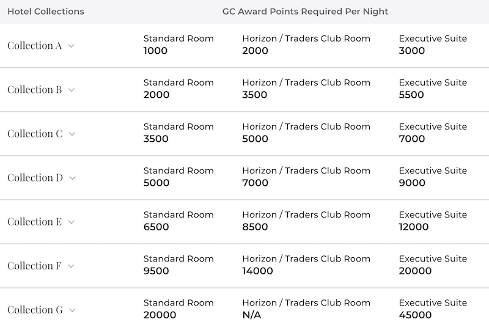489x330 pixels.
Task: Select Collection G Horizon Club N/A value
Action: click(x=251, y=315)
